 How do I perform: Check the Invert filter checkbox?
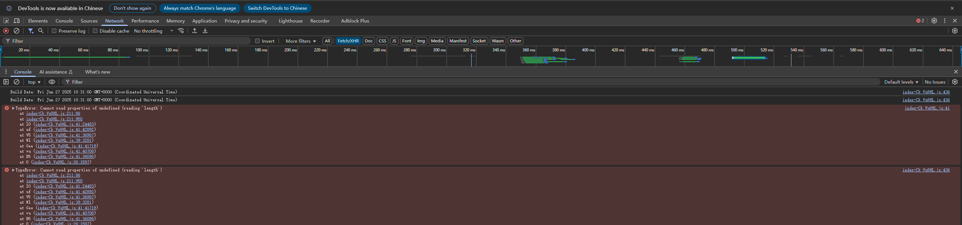pos(257,41)
